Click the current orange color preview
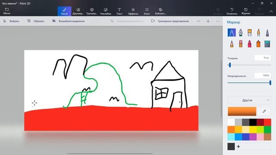This screenshot has height=155, width=276. pos(242,111)
